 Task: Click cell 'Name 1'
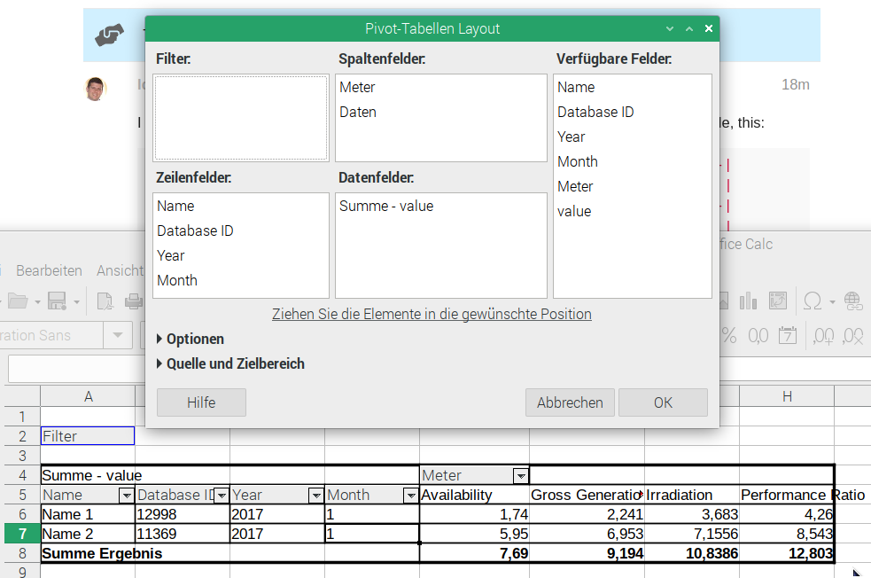coord(88,515)
